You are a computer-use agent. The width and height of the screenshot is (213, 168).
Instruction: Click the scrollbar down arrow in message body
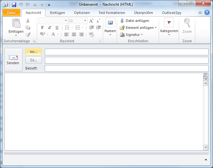pyautogui.click(x=205, y=147)
